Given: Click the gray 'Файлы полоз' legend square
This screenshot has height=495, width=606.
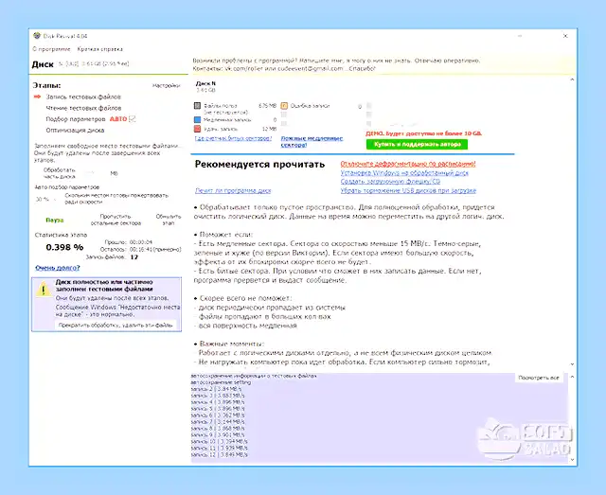Looking at the screenshot, I should [198, 105].
